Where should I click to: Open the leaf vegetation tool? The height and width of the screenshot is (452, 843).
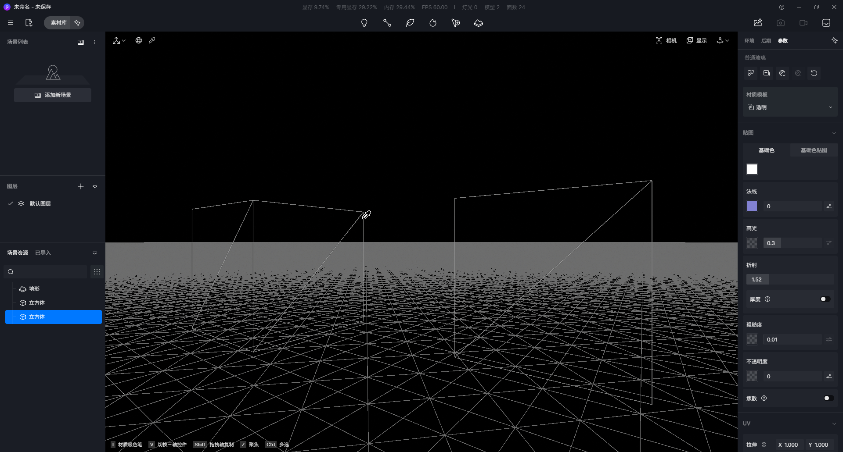pyautogui.click(x=410, y=23)
